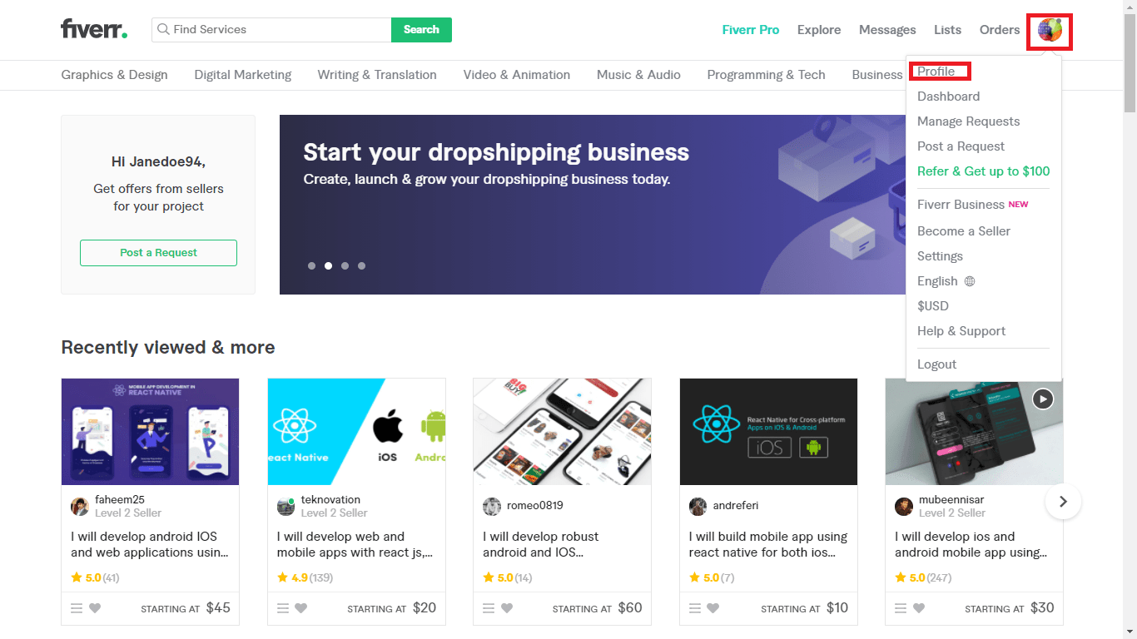Expand Graphics & Design category menu
This screenshot has height=639, width=1137.
point(114,75)
